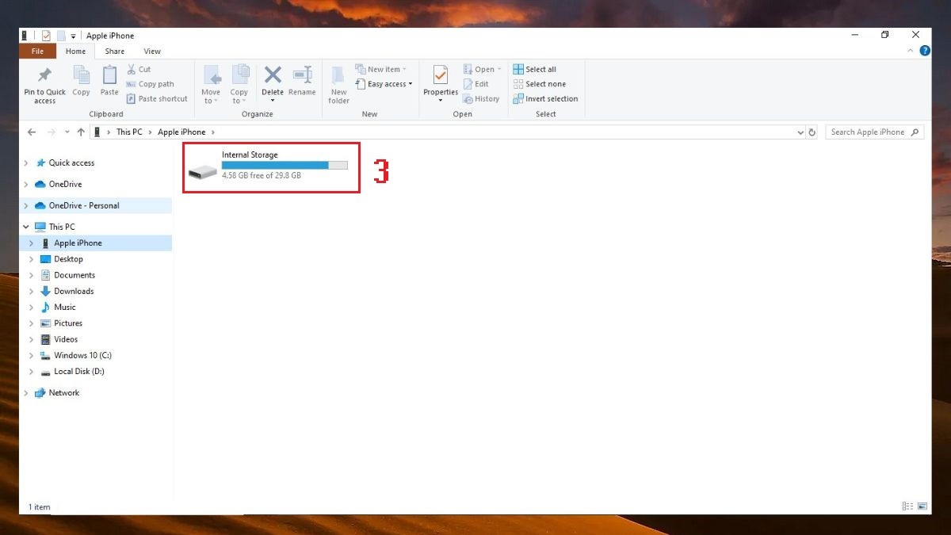Select Documents in the navigation pane
This screenshot has height=535, width=951.
coord(74,275)
